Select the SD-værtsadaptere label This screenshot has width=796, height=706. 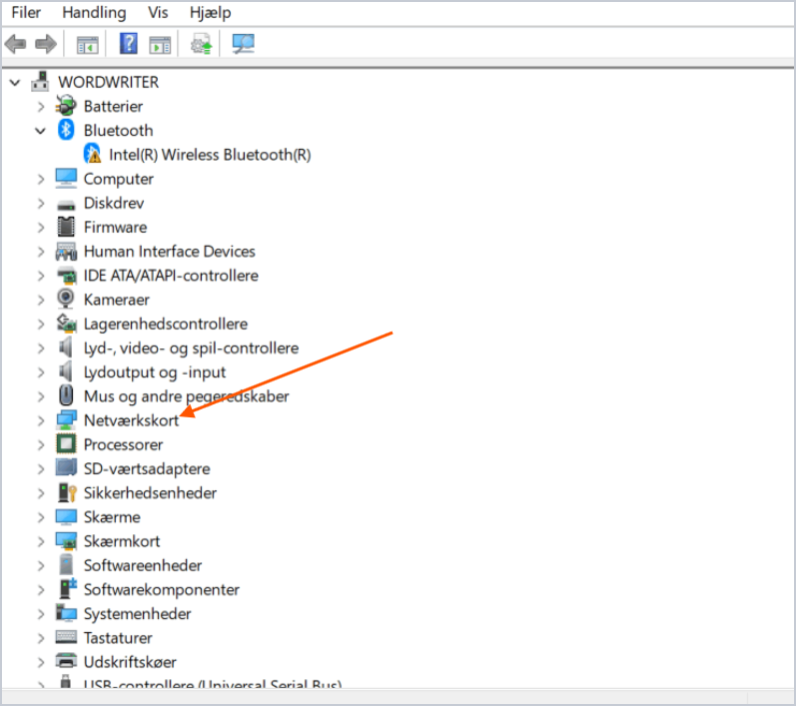147,469
